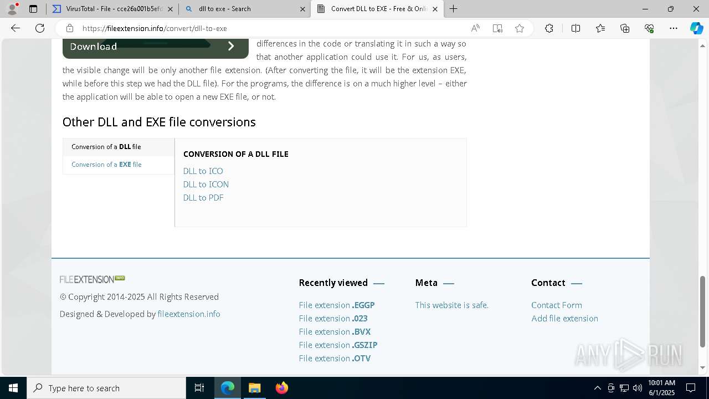The image size is (709, 399).
Task: Open the browser Extensions icon
Action: (549, 28)
